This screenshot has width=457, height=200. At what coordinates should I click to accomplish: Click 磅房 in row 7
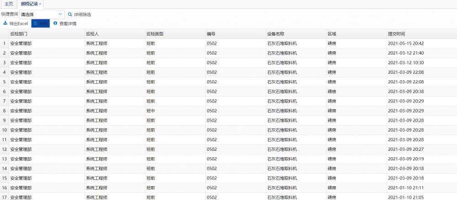[x=332, y=101]
